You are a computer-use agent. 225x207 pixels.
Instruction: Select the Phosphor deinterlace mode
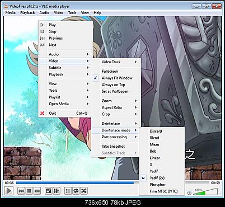[162, 185]
